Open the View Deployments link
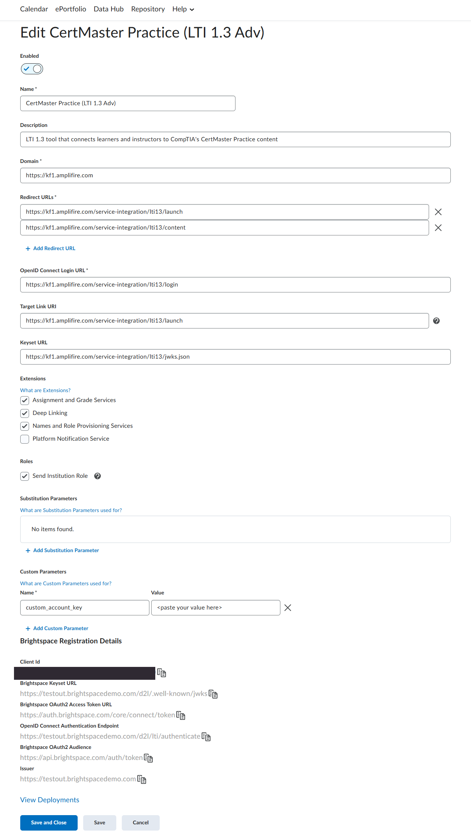 pyautogui.click(x=50, y=800)
